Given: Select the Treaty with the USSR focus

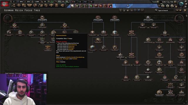Looking at the screenshot, I should point(115,33).
